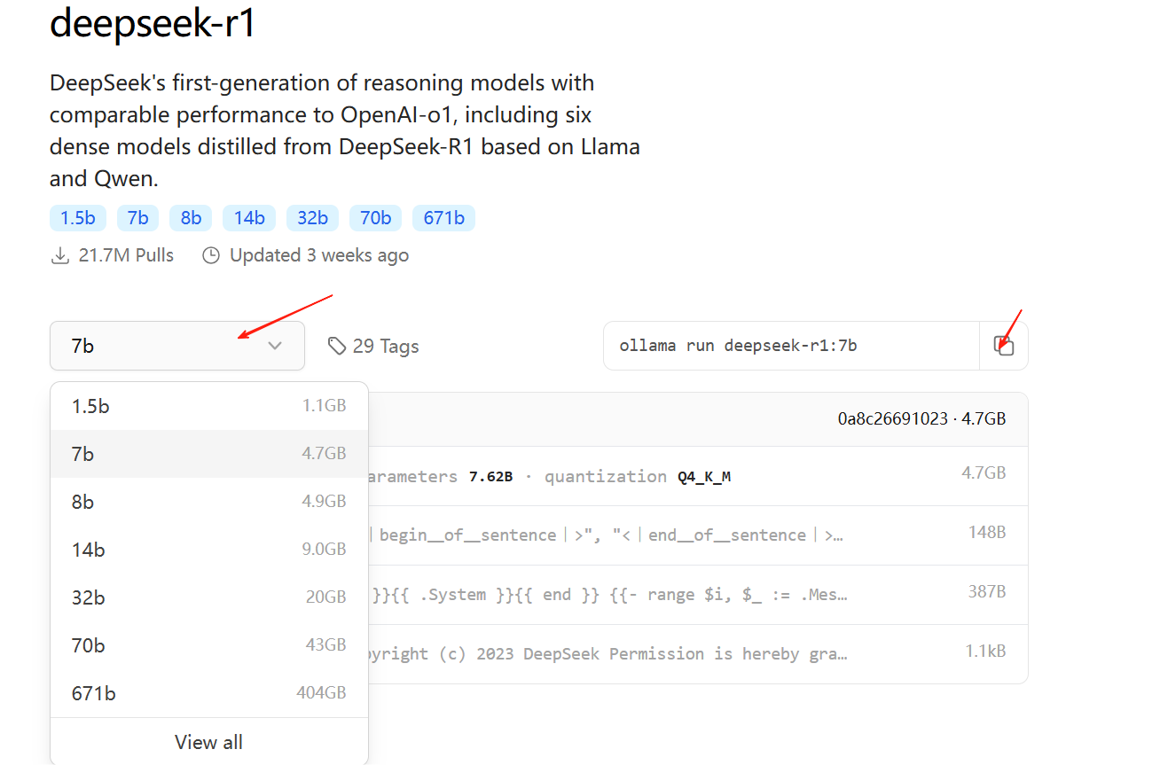Click the 7b blue tag pill

point(137,217)
